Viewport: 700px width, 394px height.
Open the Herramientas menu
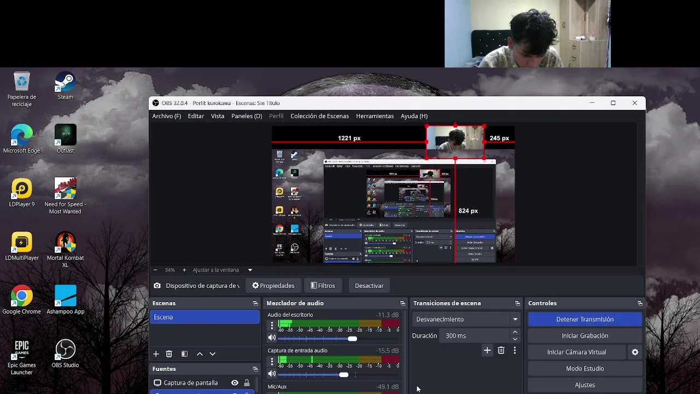[x=375, y=116]
